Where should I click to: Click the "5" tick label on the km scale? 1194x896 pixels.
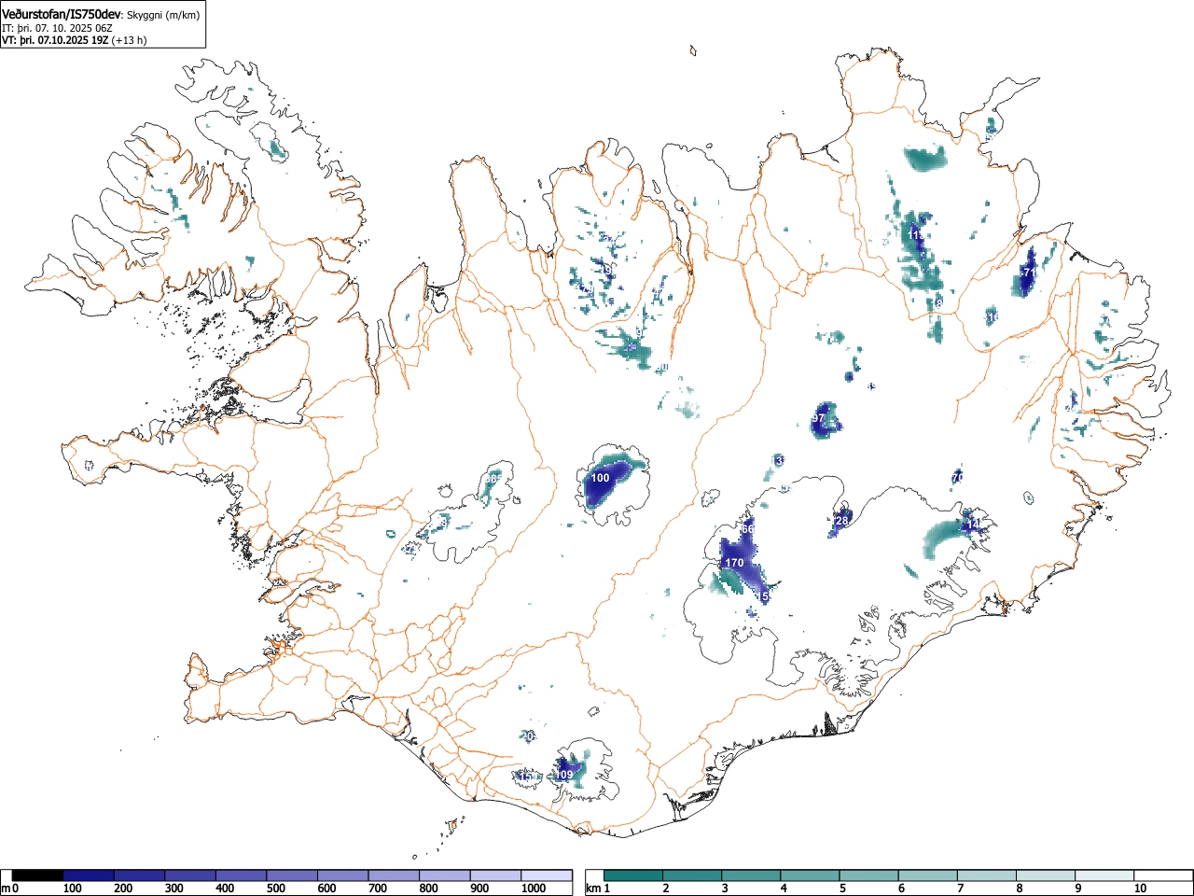point(842,889)
